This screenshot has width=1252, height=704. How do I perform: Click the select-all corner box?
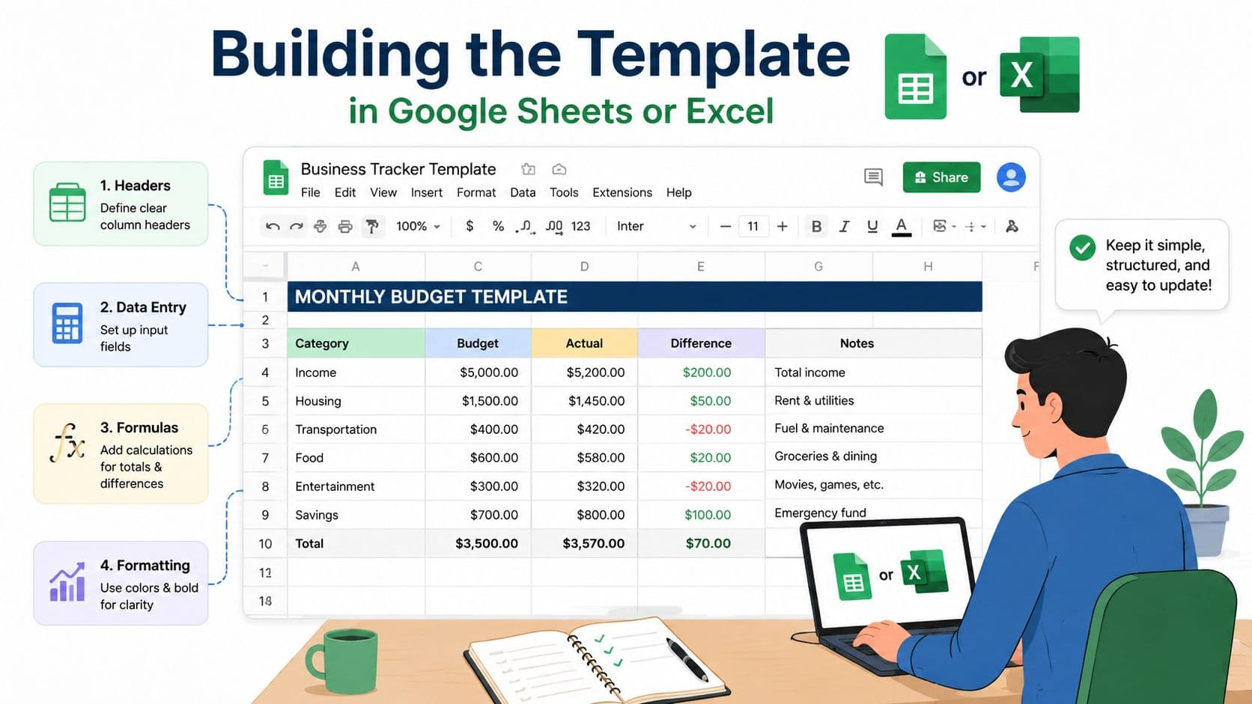tap(265, 266)
